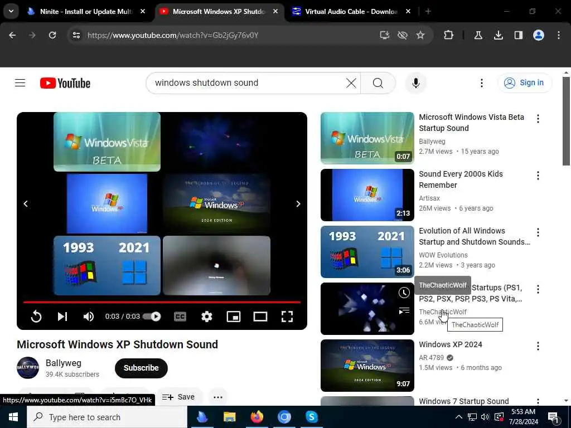
Task: Open Chrome three-dot menu
Action: tap(559, 35)
